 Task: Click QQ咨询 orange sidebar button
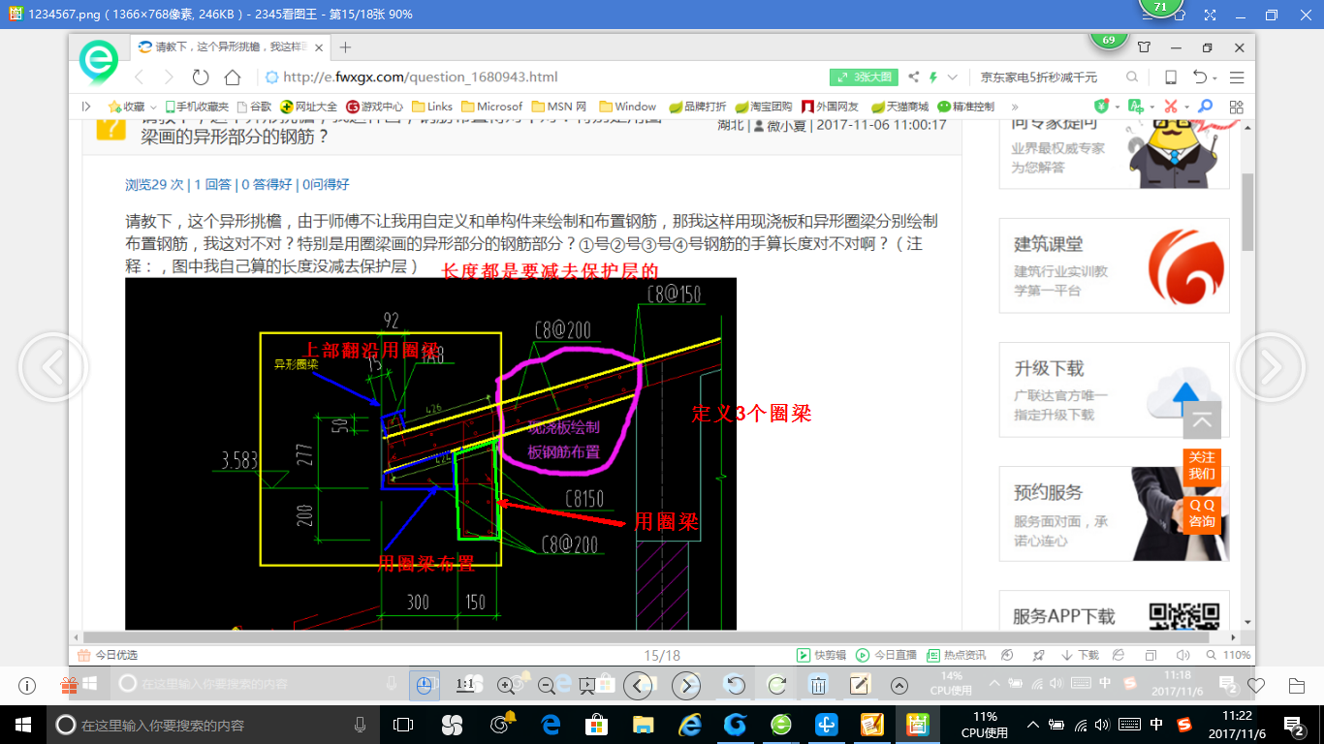(1202, 513)
